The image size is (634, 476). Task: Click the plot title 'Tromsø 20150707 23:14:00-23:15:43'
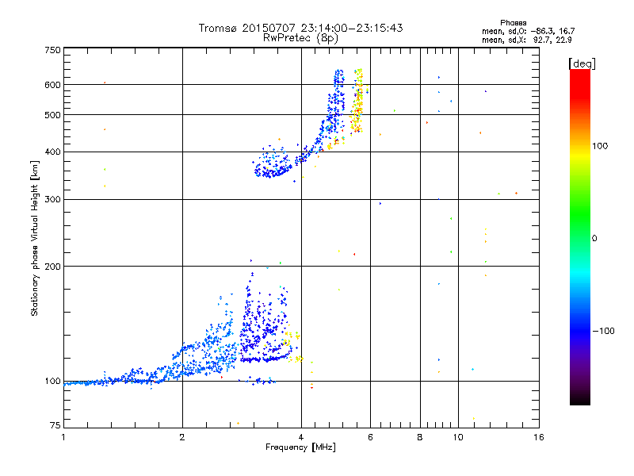300,28
